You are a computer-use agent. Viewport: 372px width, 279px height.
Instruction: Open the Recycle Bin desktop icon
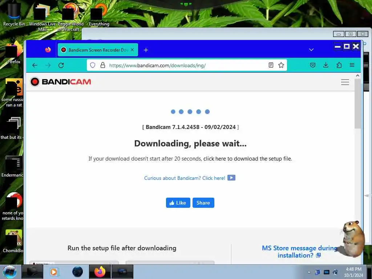(14, 14)
